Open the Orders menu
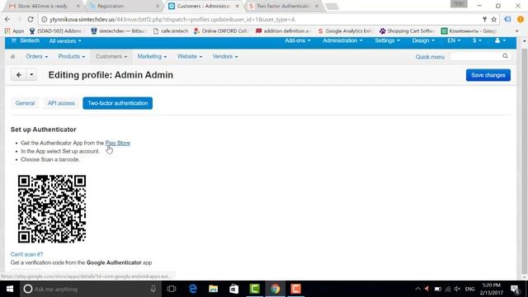Screen dimensions: 528x297 (x=36, y=57)
